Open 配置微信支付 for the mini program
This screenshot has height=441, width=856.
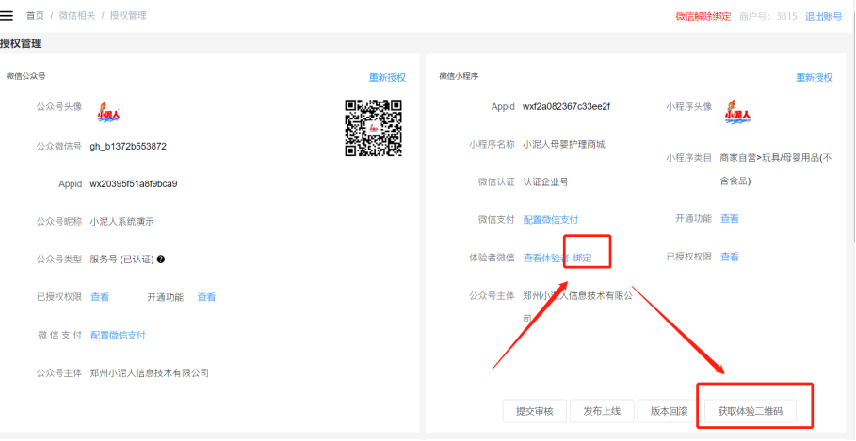tap(551, 220)
